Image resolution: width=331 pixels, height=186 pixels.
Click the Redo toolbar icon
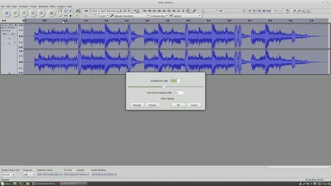[x=280, y=11]
